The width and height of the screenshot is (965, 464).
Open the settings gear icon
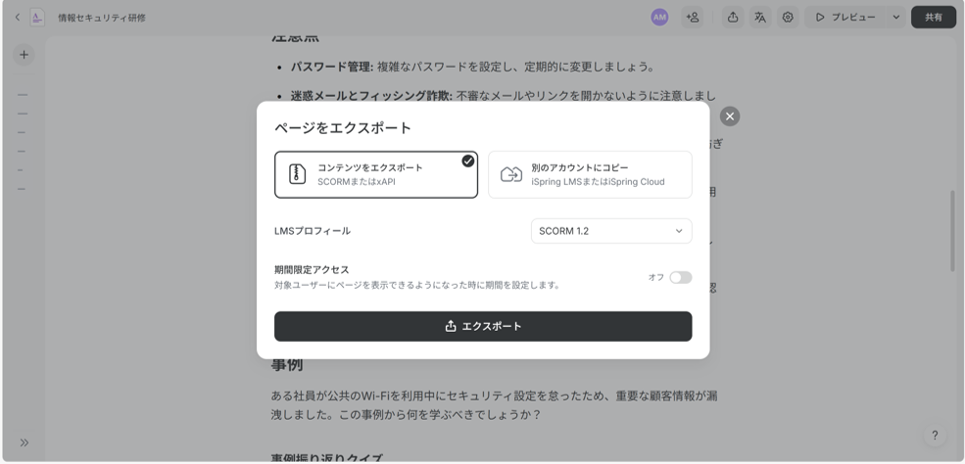click(788, 18)
